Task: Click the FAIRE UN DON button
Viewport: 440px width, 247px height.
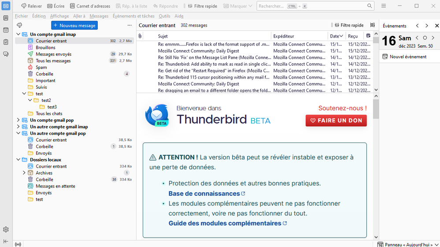Action: point(336,120)
